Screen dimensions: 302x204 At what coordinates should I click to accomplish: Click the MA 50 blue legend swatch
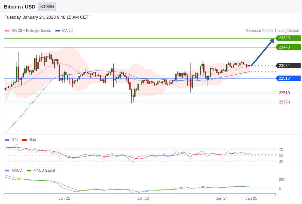(x=58, y=31)
